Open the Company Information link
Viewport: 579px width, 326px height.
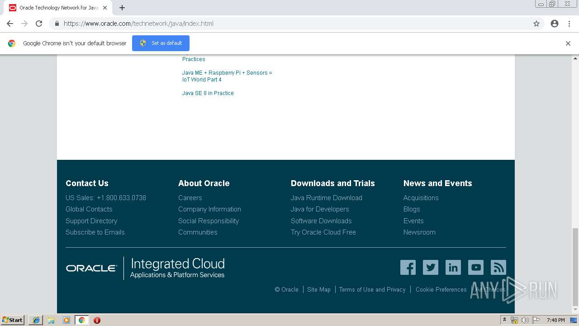click(209, 209)
